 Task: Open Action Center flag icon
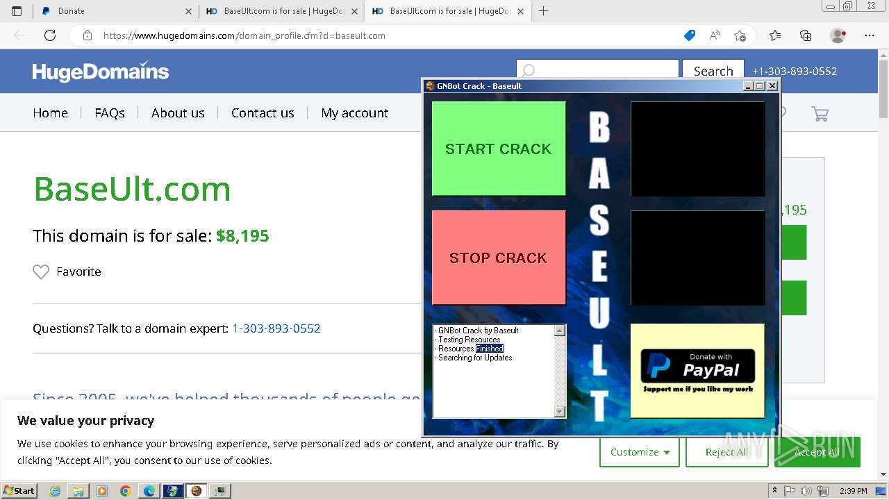pos(790,491)
